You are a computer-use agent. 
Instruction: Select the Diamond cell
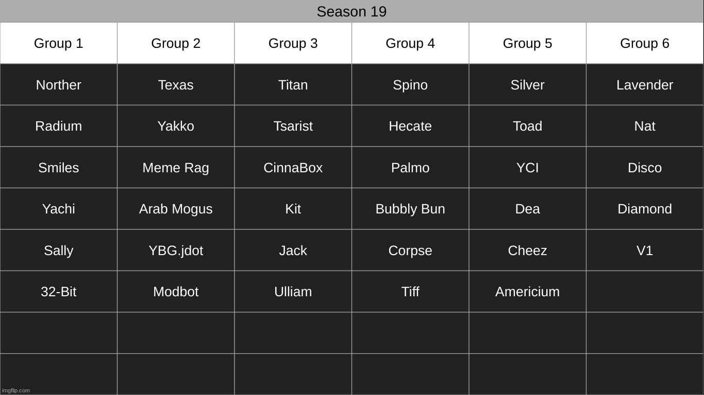[645, 209]
